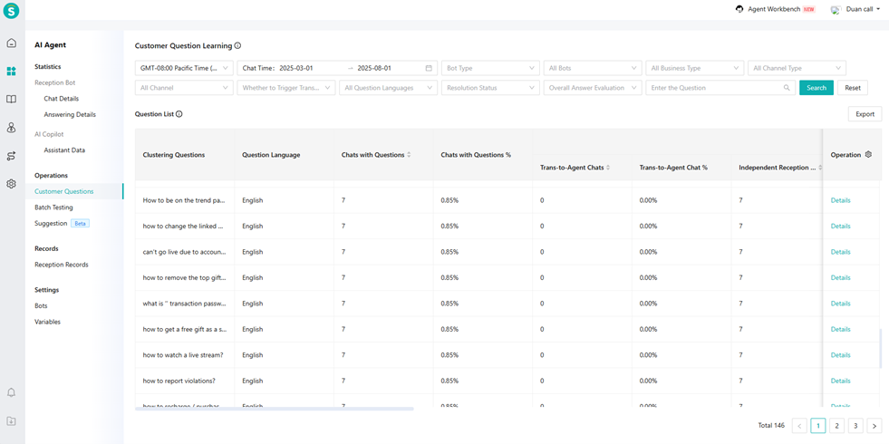
Task: Open the Resolution Status dropdown
Action: (489, 88)
